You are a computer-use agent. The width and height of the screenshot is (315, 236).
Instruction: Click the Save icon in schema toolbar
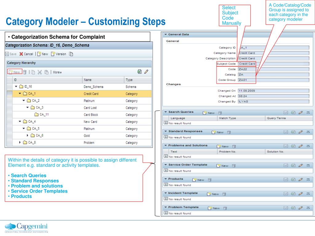click(x=7, y=54)
